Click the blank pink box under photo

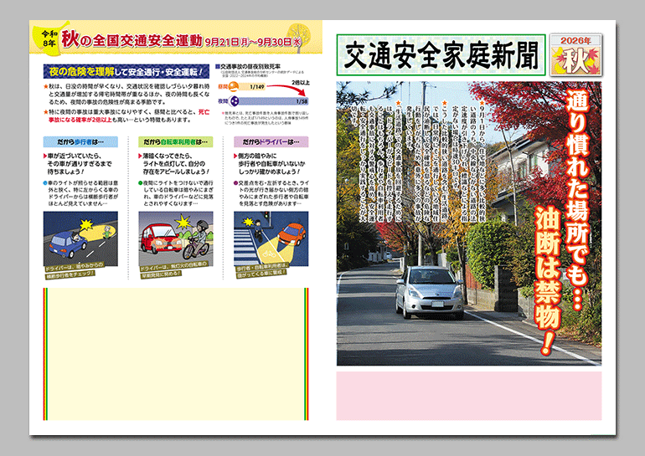pyautogui.click(x=469, y=396)
